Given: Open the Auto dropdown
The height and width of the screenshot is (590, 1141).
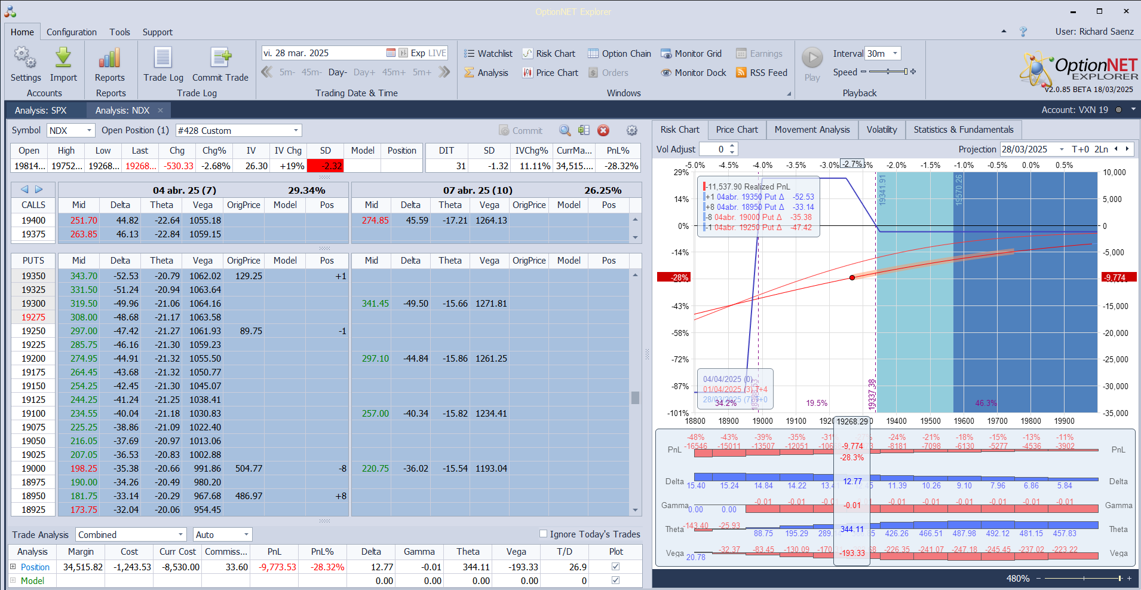Looking at the screenshot, I should click(x=246, y=534).
